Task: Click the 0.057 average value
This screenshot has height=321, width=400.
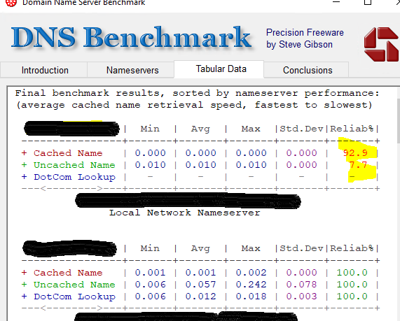Action: pos(200,285)
